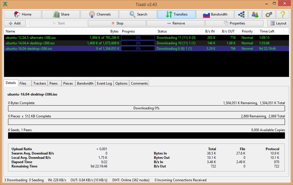Click 'IN: 228 KB/s' in status bar

point(57,180)
